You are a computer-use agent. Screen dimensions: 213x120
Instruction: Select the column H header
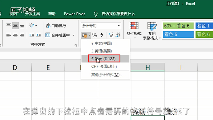tap(147, 67)
